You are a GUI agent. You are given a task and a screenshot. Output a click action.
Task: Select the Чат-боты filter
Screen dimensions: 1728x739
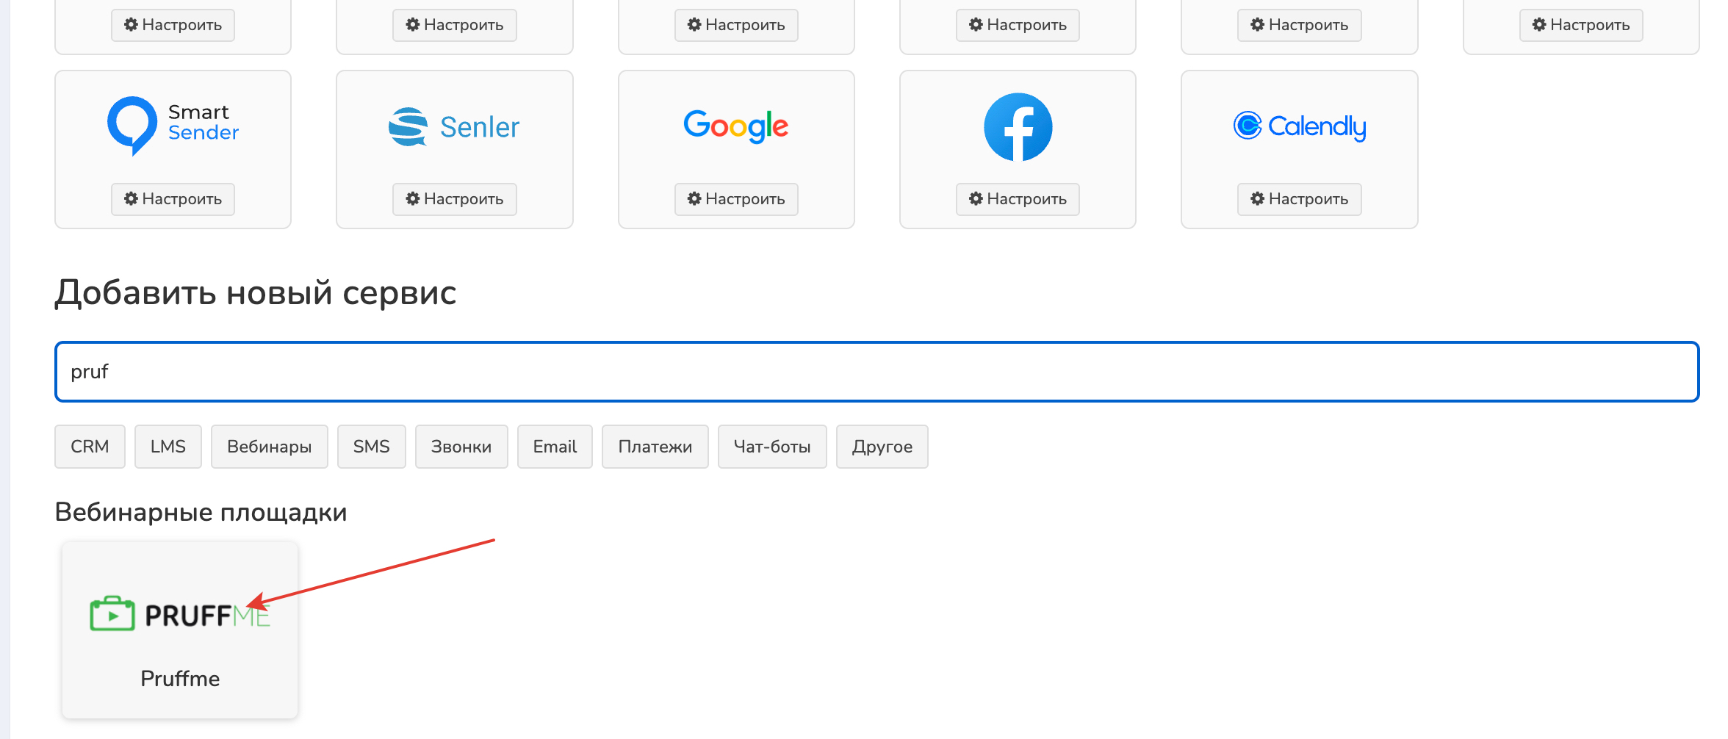(771, 447)
